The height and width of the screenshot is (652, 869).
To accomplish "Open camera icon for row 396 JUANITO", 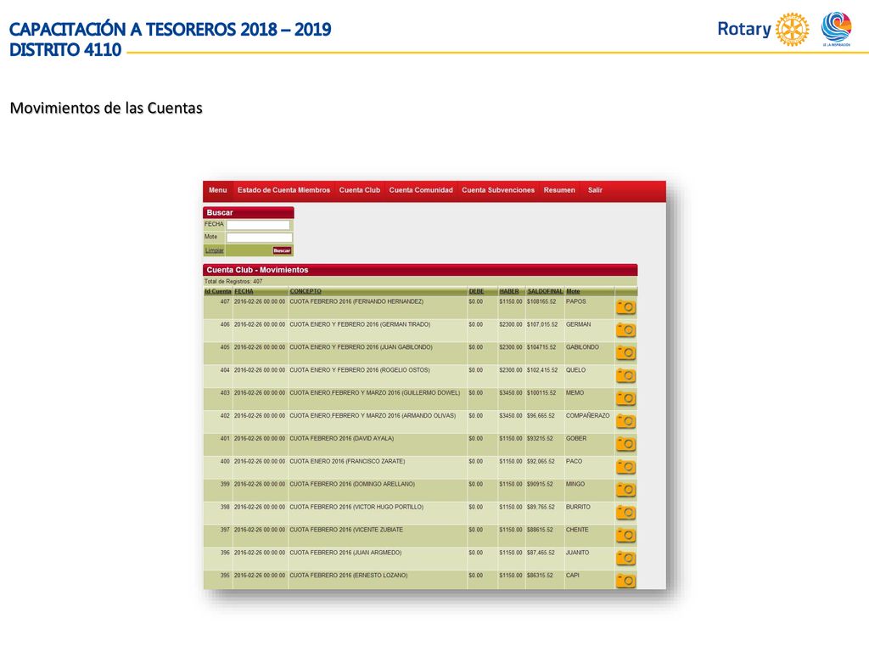I will pyautogui.click(x=625, y=558).
